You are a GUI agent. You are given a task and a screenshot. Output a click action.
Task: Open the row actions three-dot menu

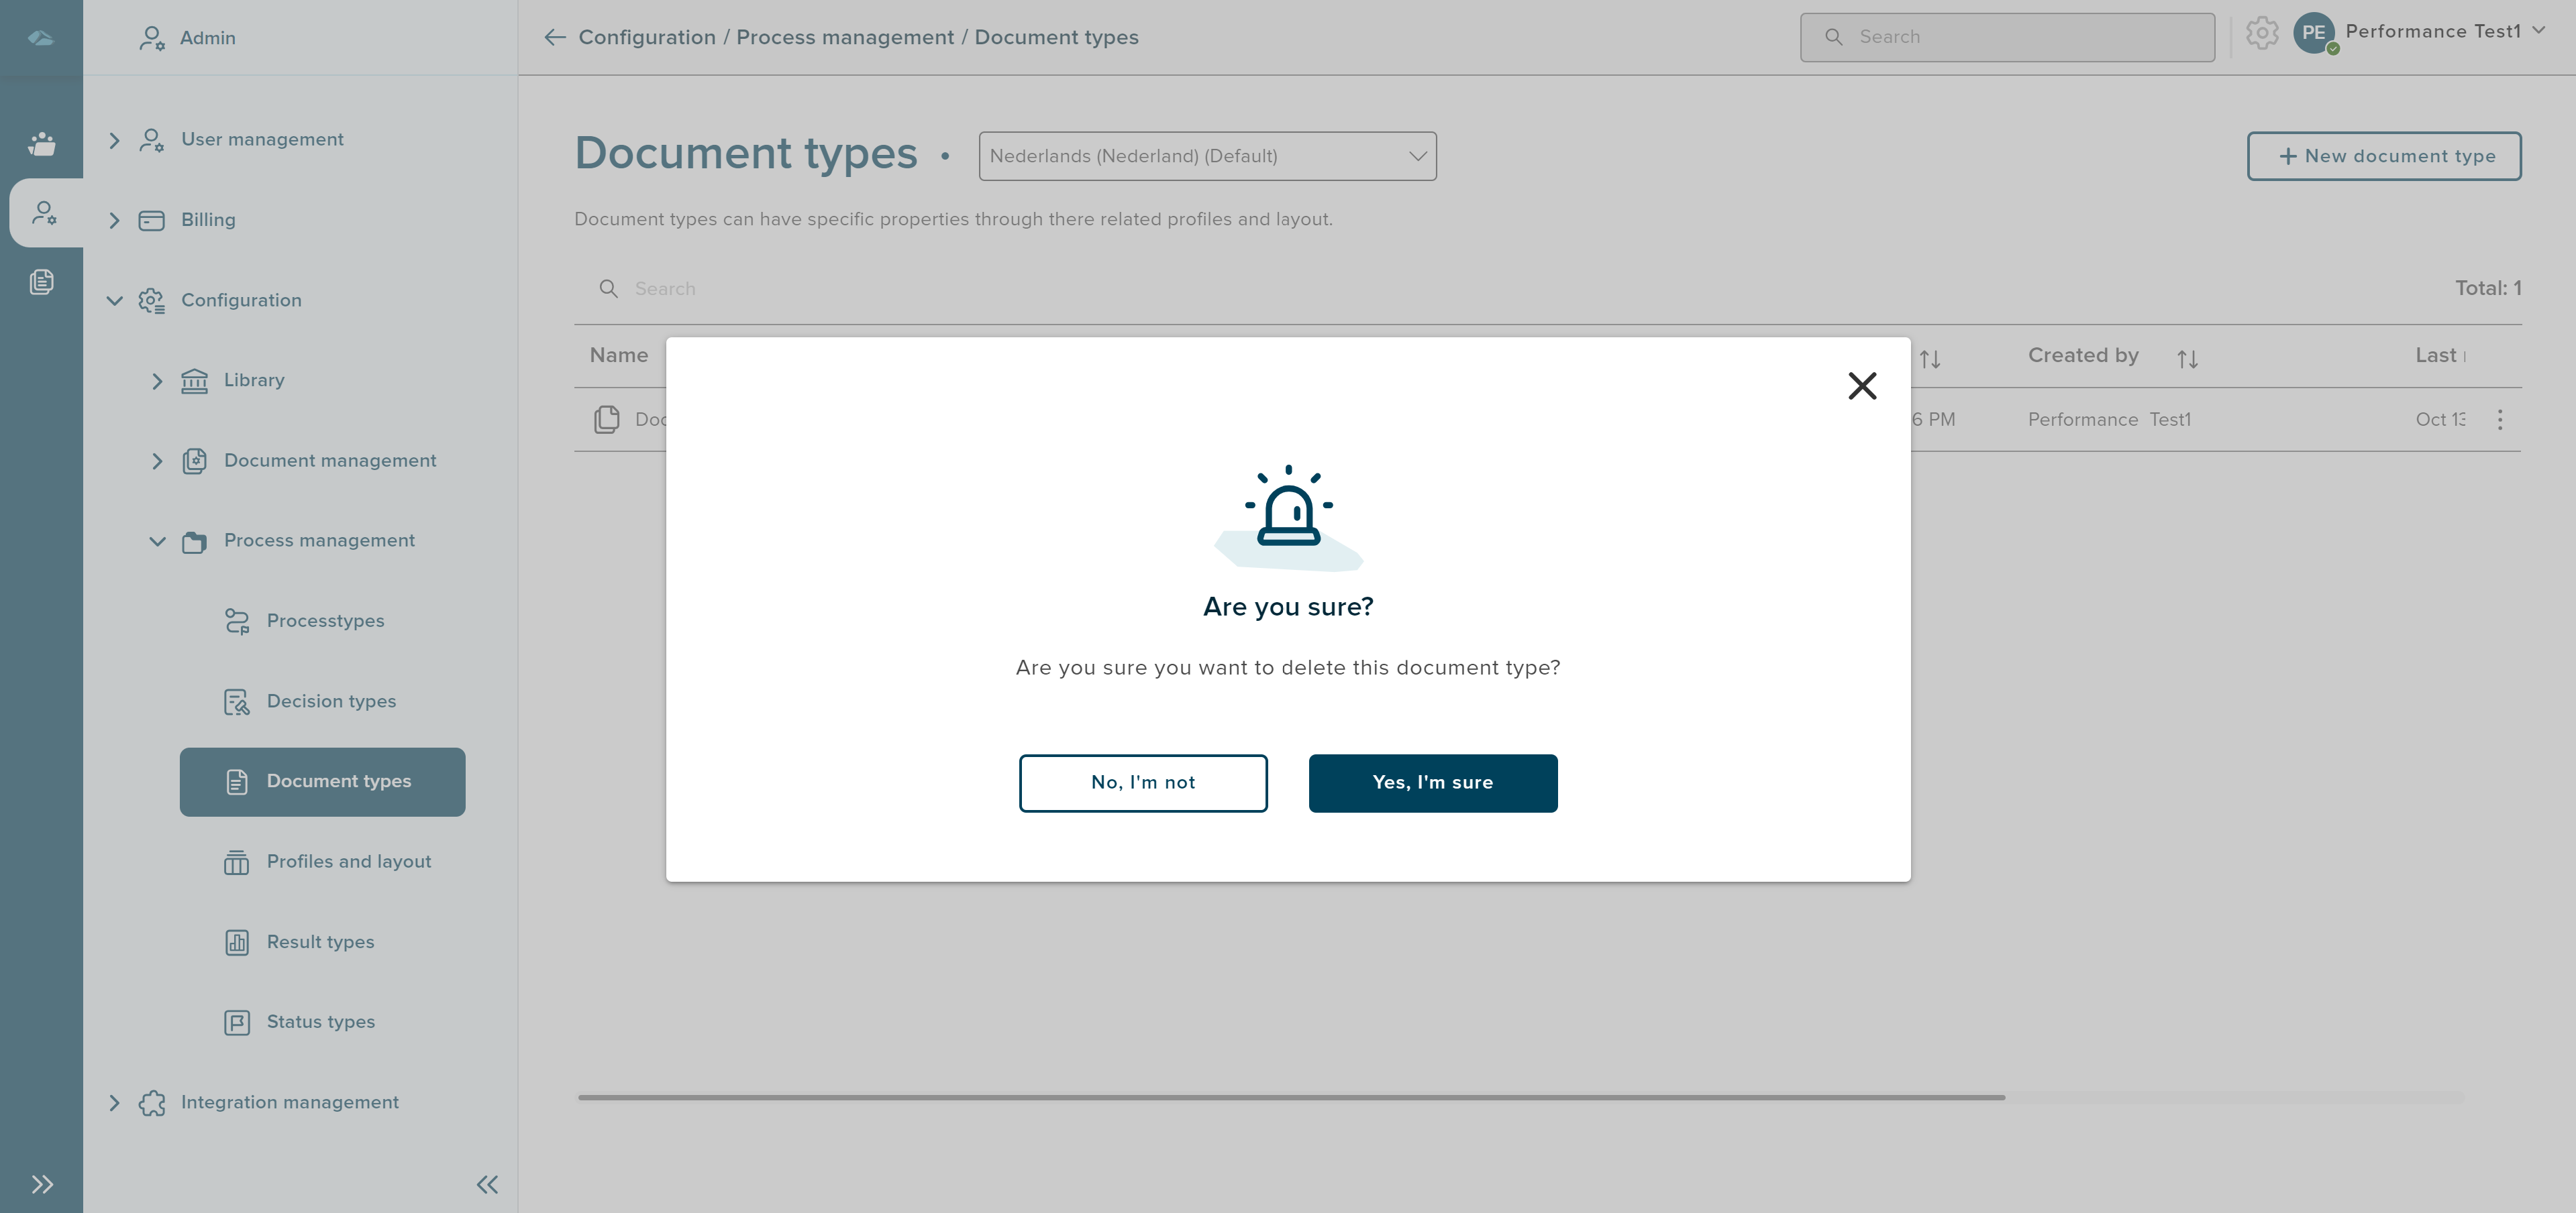click(2499, 420)
